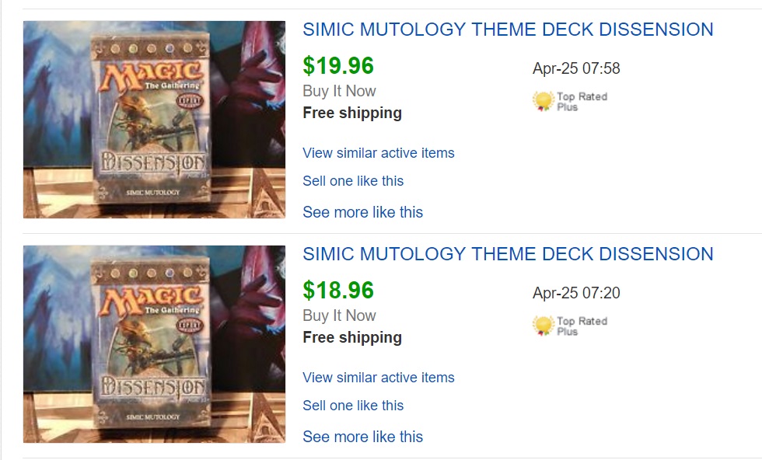The image size is (762, 460).
Task: Select the Apr-25 07:58 sold date
Action: pos(576,68)
